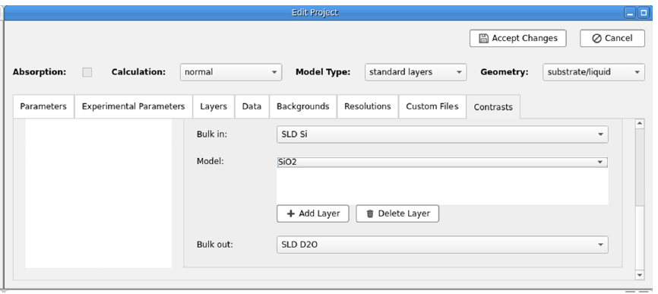Image resolution: width=658 pixels, height=294 pixels.
Task: Click the Add Layer button
Action: (313, 213)
